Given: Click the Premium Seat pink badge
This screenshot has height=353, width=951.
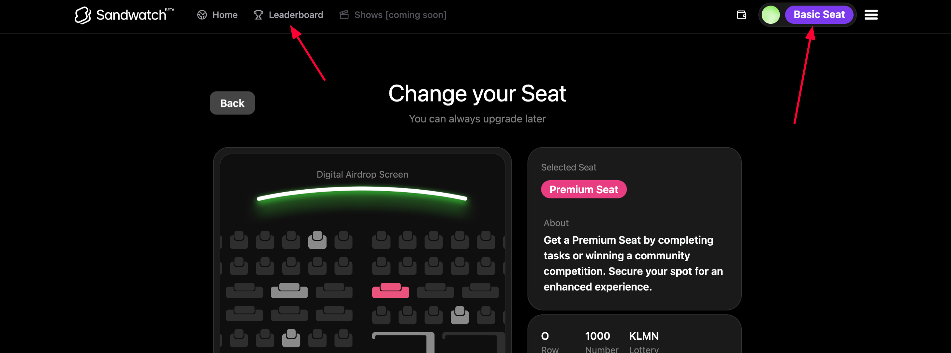Looking at the screenshot, I should [x=584, y=189].
